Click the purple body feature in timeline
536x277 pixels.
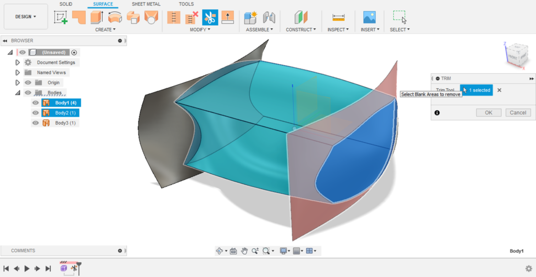(x=63, y=269)
